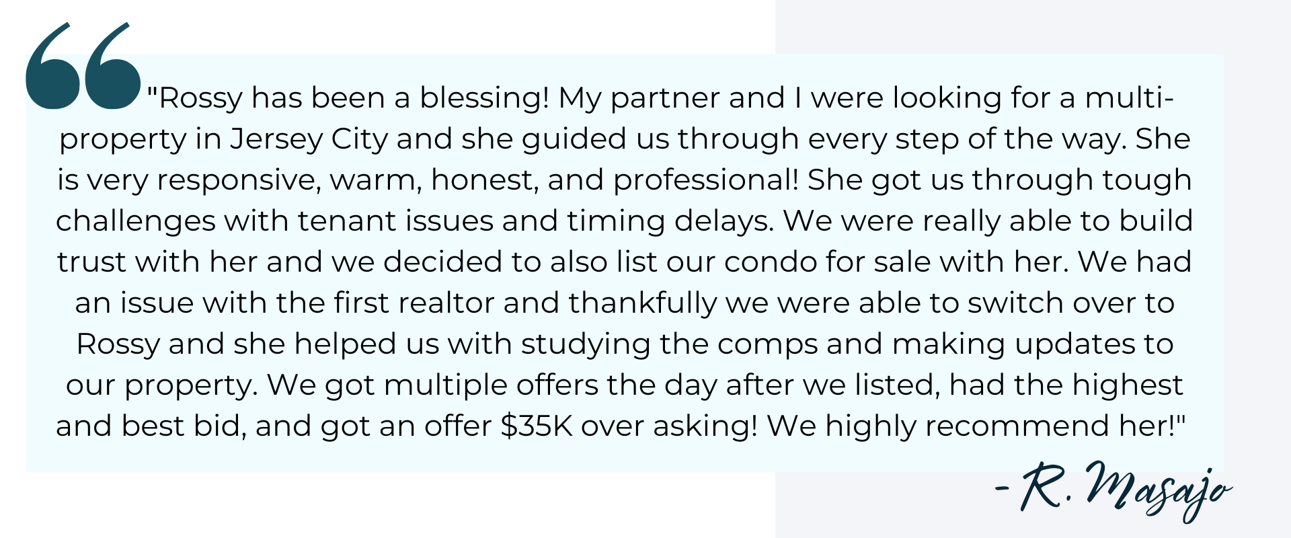Viewport: 1291px width, 538px height.
Task: Click the words "best bid"
Action: point(182,426)
